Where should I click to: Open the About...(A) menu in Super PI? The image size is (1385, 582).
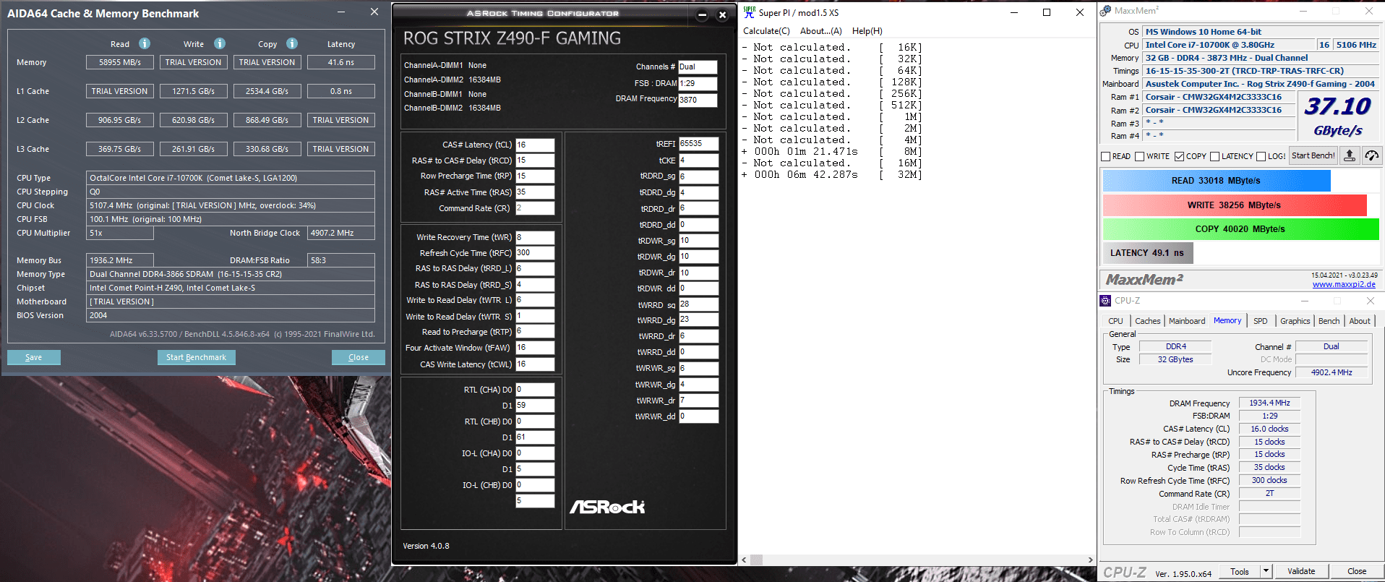pos(821,31)
